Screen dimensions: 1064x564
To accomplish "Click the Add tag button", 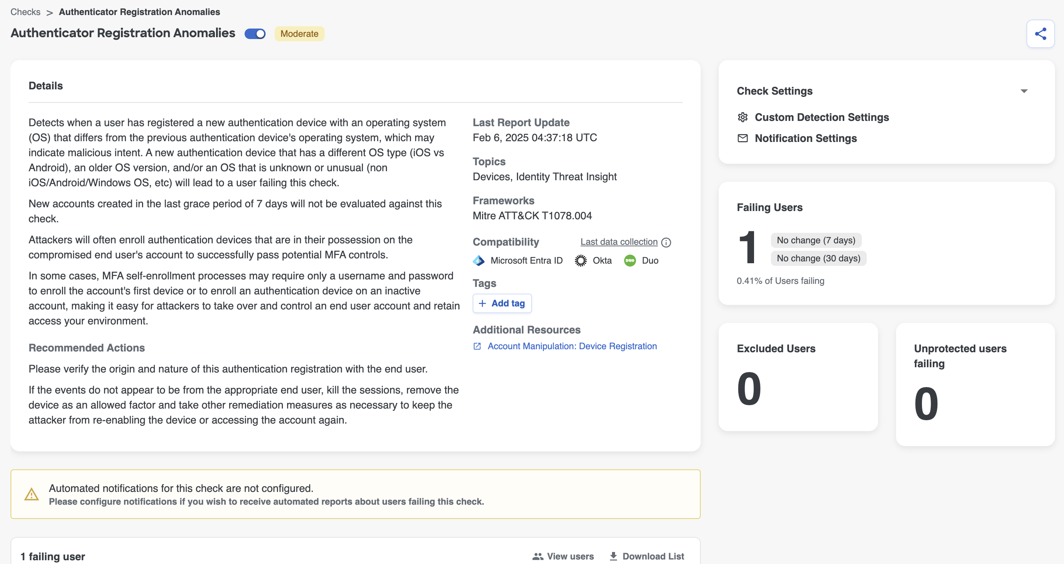I will pos(502,303).
